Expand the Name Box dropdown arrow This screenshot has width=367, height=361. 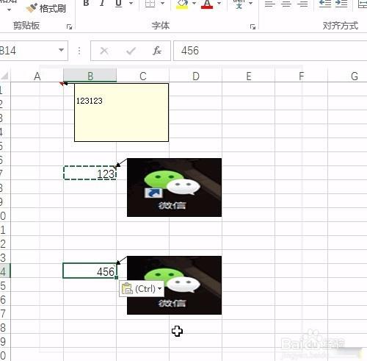coord(62,51)
